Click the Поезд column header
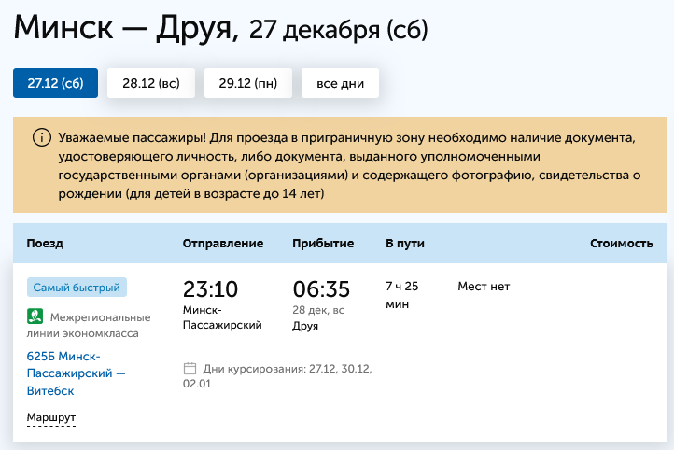Screen dimensions: 674x450 click(x=45, y=244)
